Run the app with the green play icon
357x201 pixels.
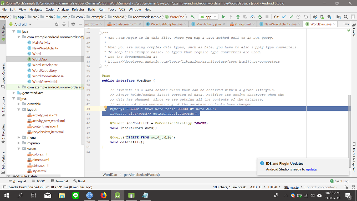224,17
